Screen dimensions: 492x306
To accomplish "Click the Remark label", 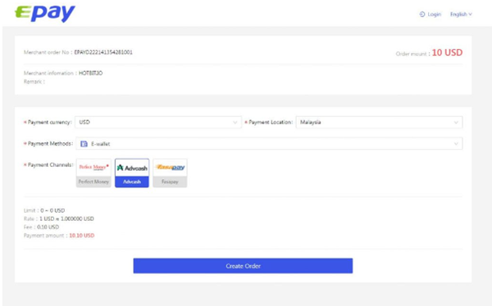I will [x=34, y=82].
